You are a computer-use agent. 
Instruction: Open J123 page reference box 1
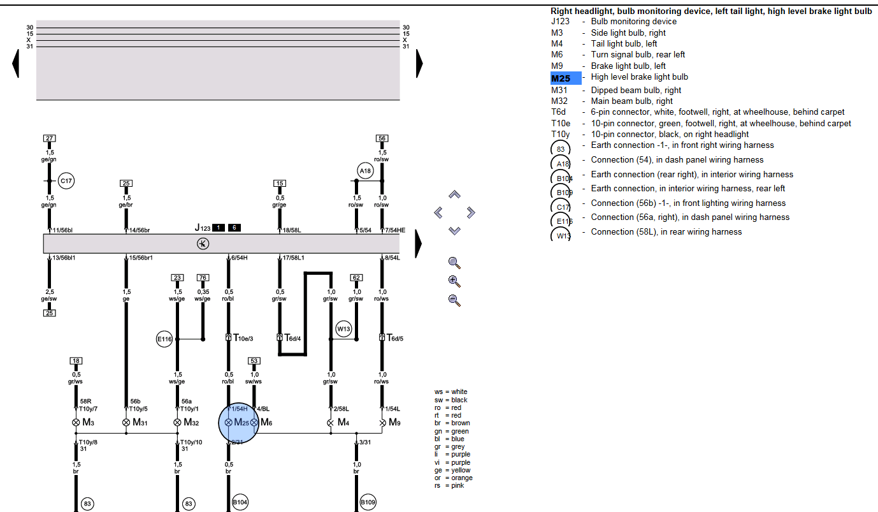pos(219,228)
